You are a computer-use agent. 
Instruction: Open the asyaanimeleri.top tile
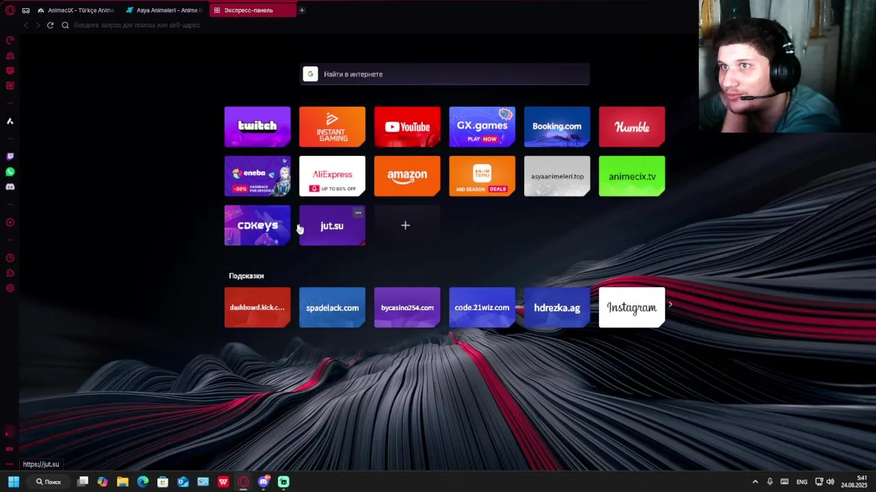point(557,176)
